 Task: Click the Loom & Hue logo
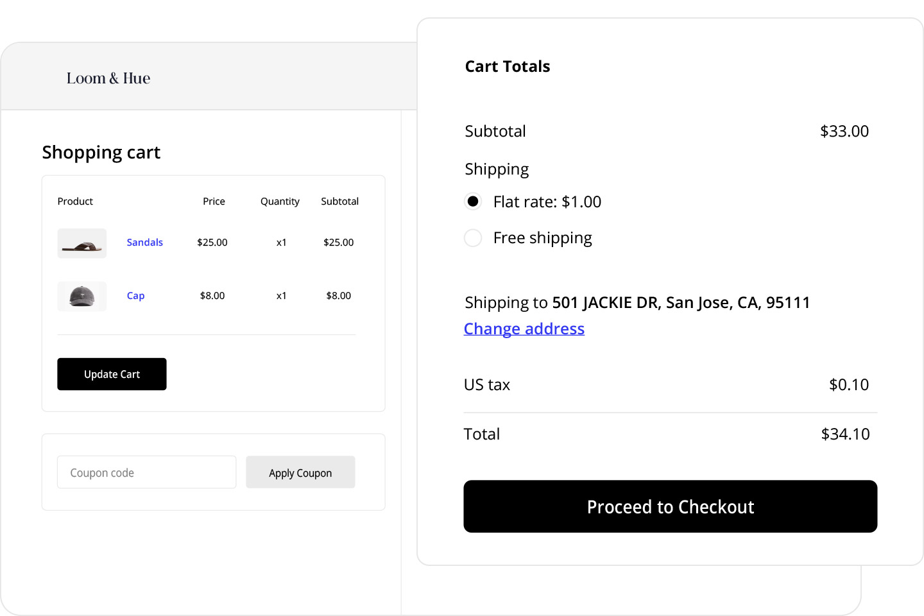coord(108,77)
